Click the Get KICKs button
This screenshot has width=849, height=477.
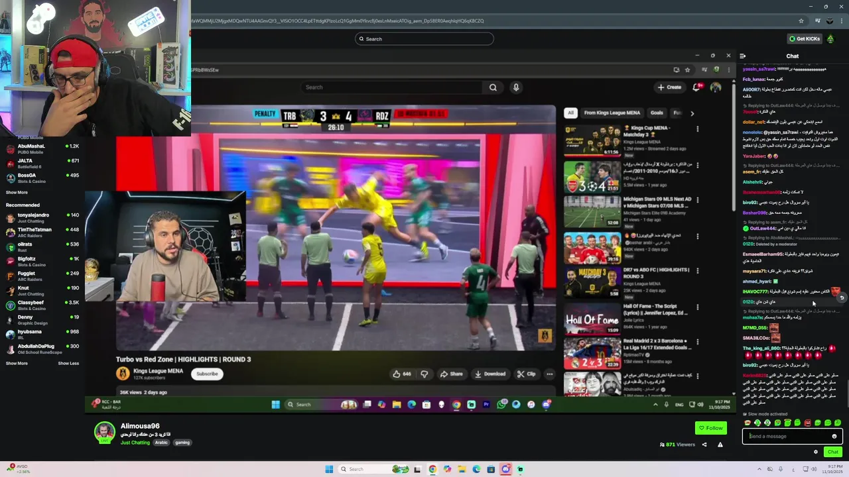point(805,39)
